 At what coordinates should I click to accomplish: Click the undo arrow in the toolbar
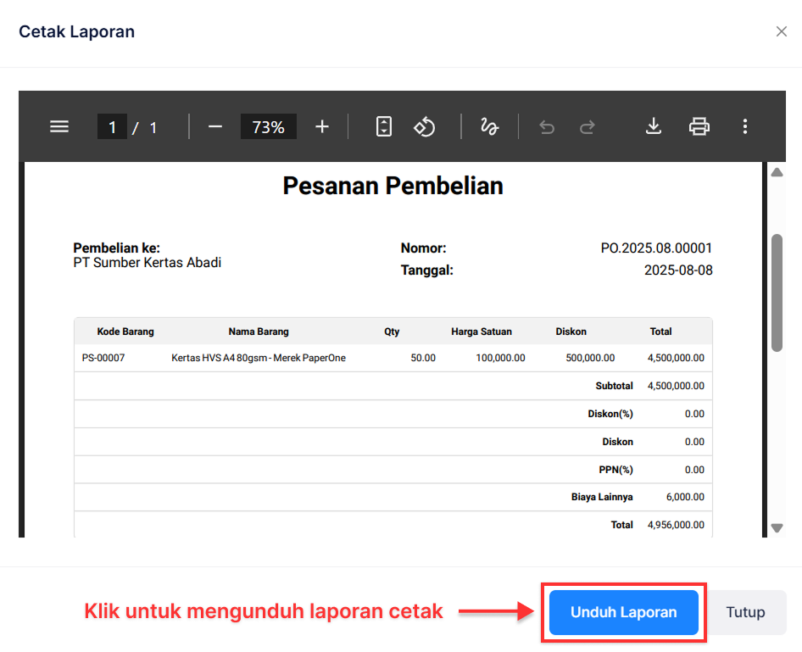click(x=547, y=126)
